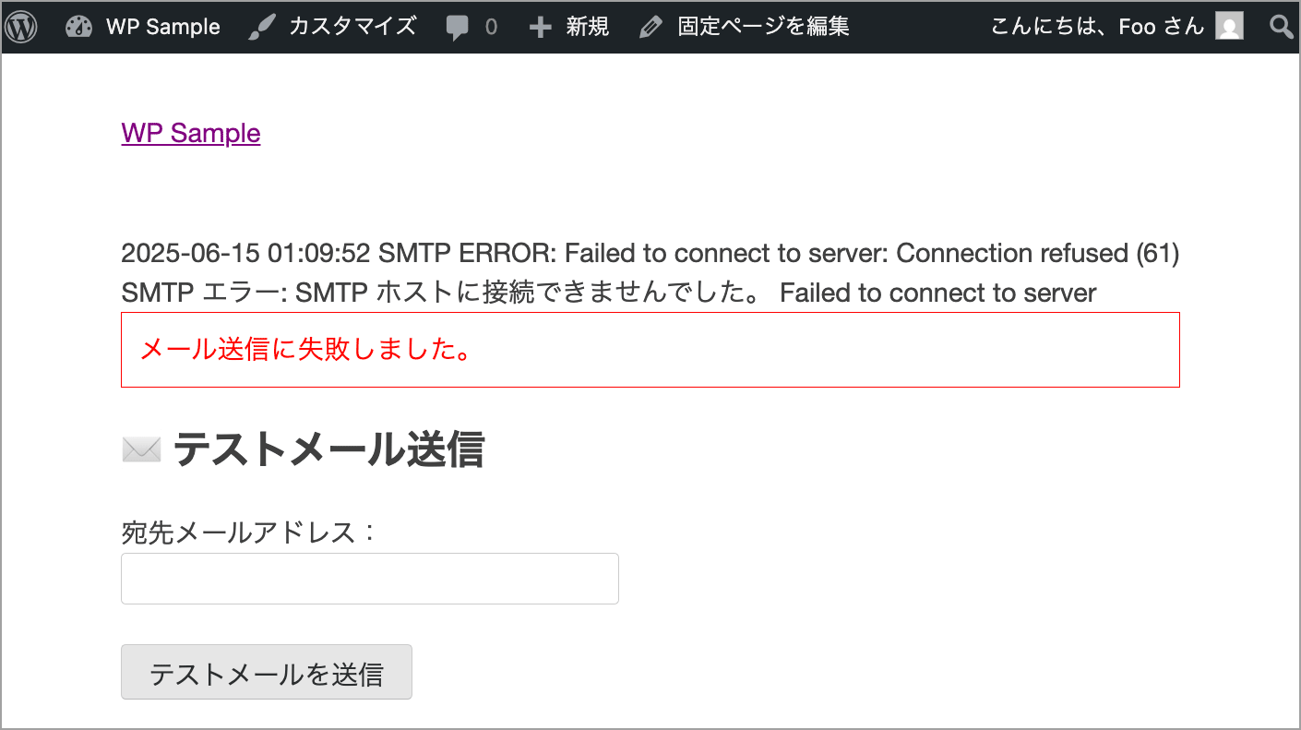Click the pending comments count 0
This screenshot has width=1301, height=730.
tap(491, 28)
